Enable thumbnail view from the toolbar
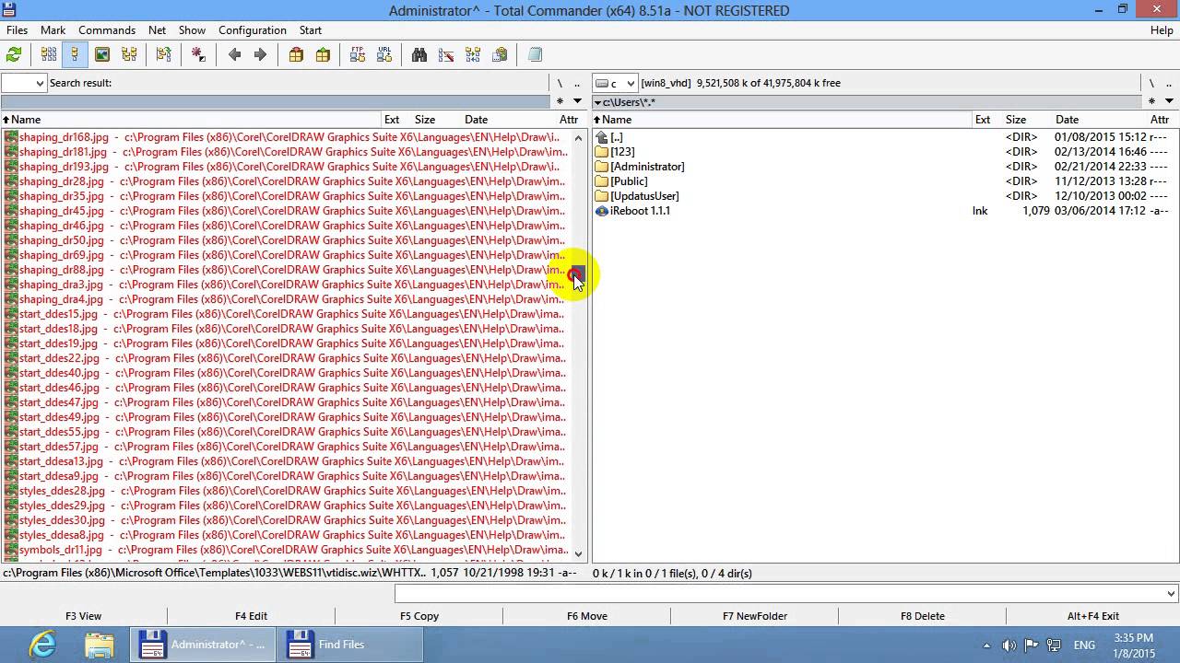Viewport: 1180px width, 663px height. click(x=102, y=54)
